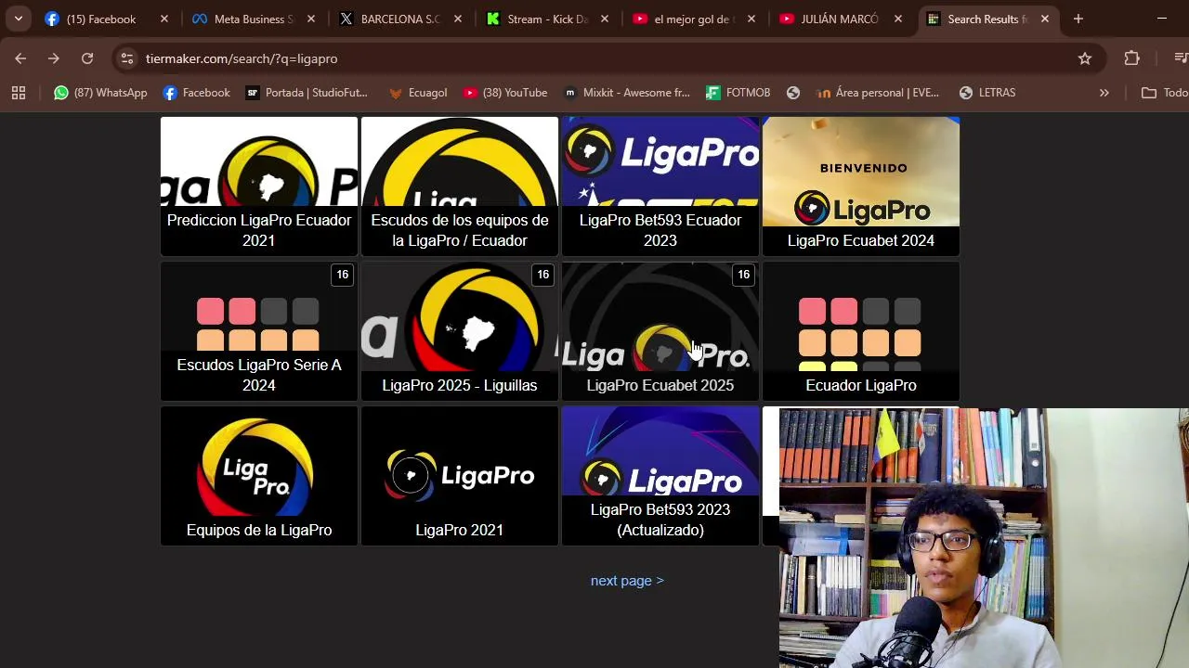This screenshot has height=668, width=1189.
Task: Open the apps grid in bookmarks bar
Action: click(19, 93)
